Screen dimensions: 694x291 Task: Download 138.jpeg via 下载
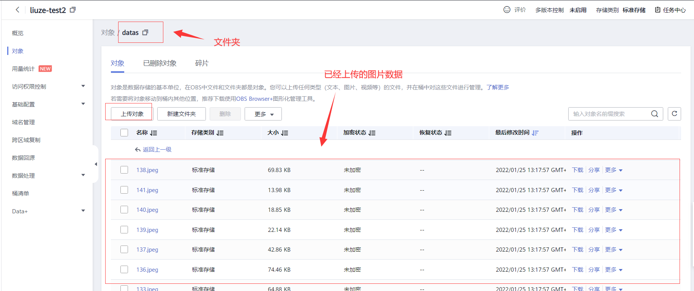pos(577,170)
